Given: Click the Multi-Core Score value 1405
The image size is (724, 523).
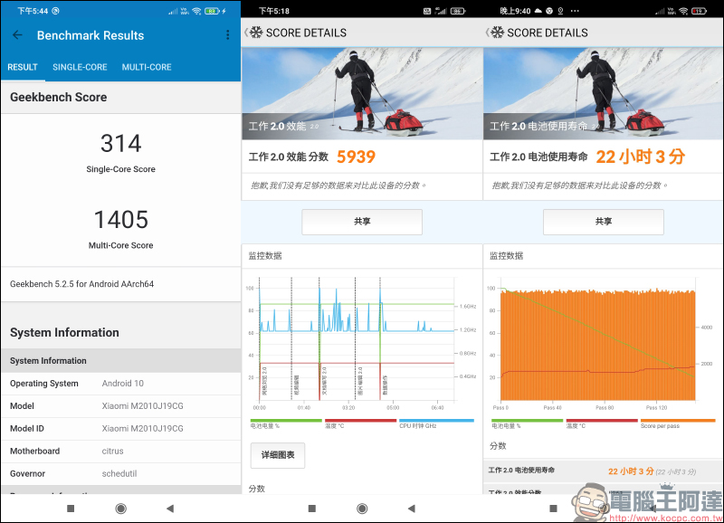Looking at the screenshot, I should coord(121,220).
